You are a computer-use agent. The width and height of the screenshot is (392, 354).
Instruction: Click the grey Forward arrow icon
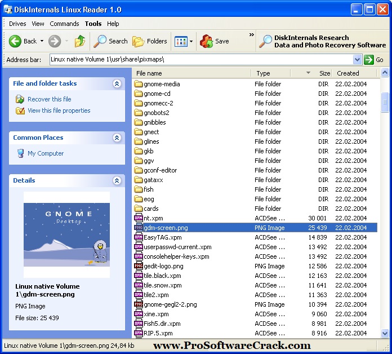(x=55, y=41)
